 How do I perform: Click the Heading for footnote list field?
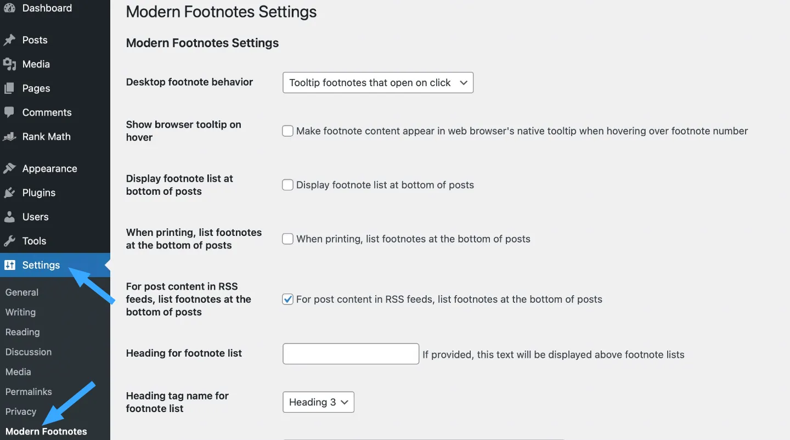tap(351, 354)
